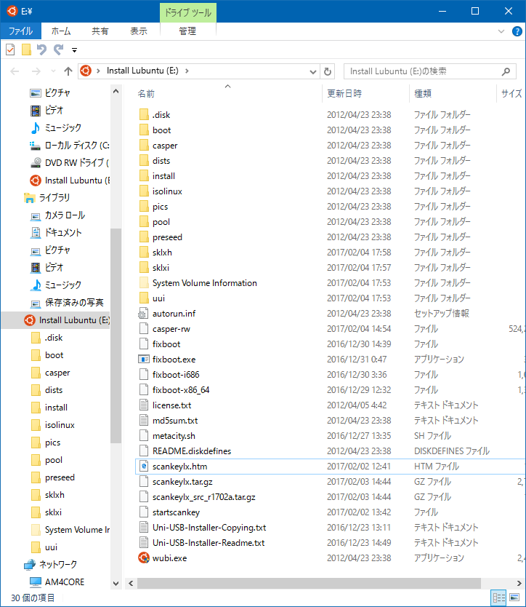526x607 pixels.
Task: Select the autorun.inf file icon
Action: click(143, 314)
